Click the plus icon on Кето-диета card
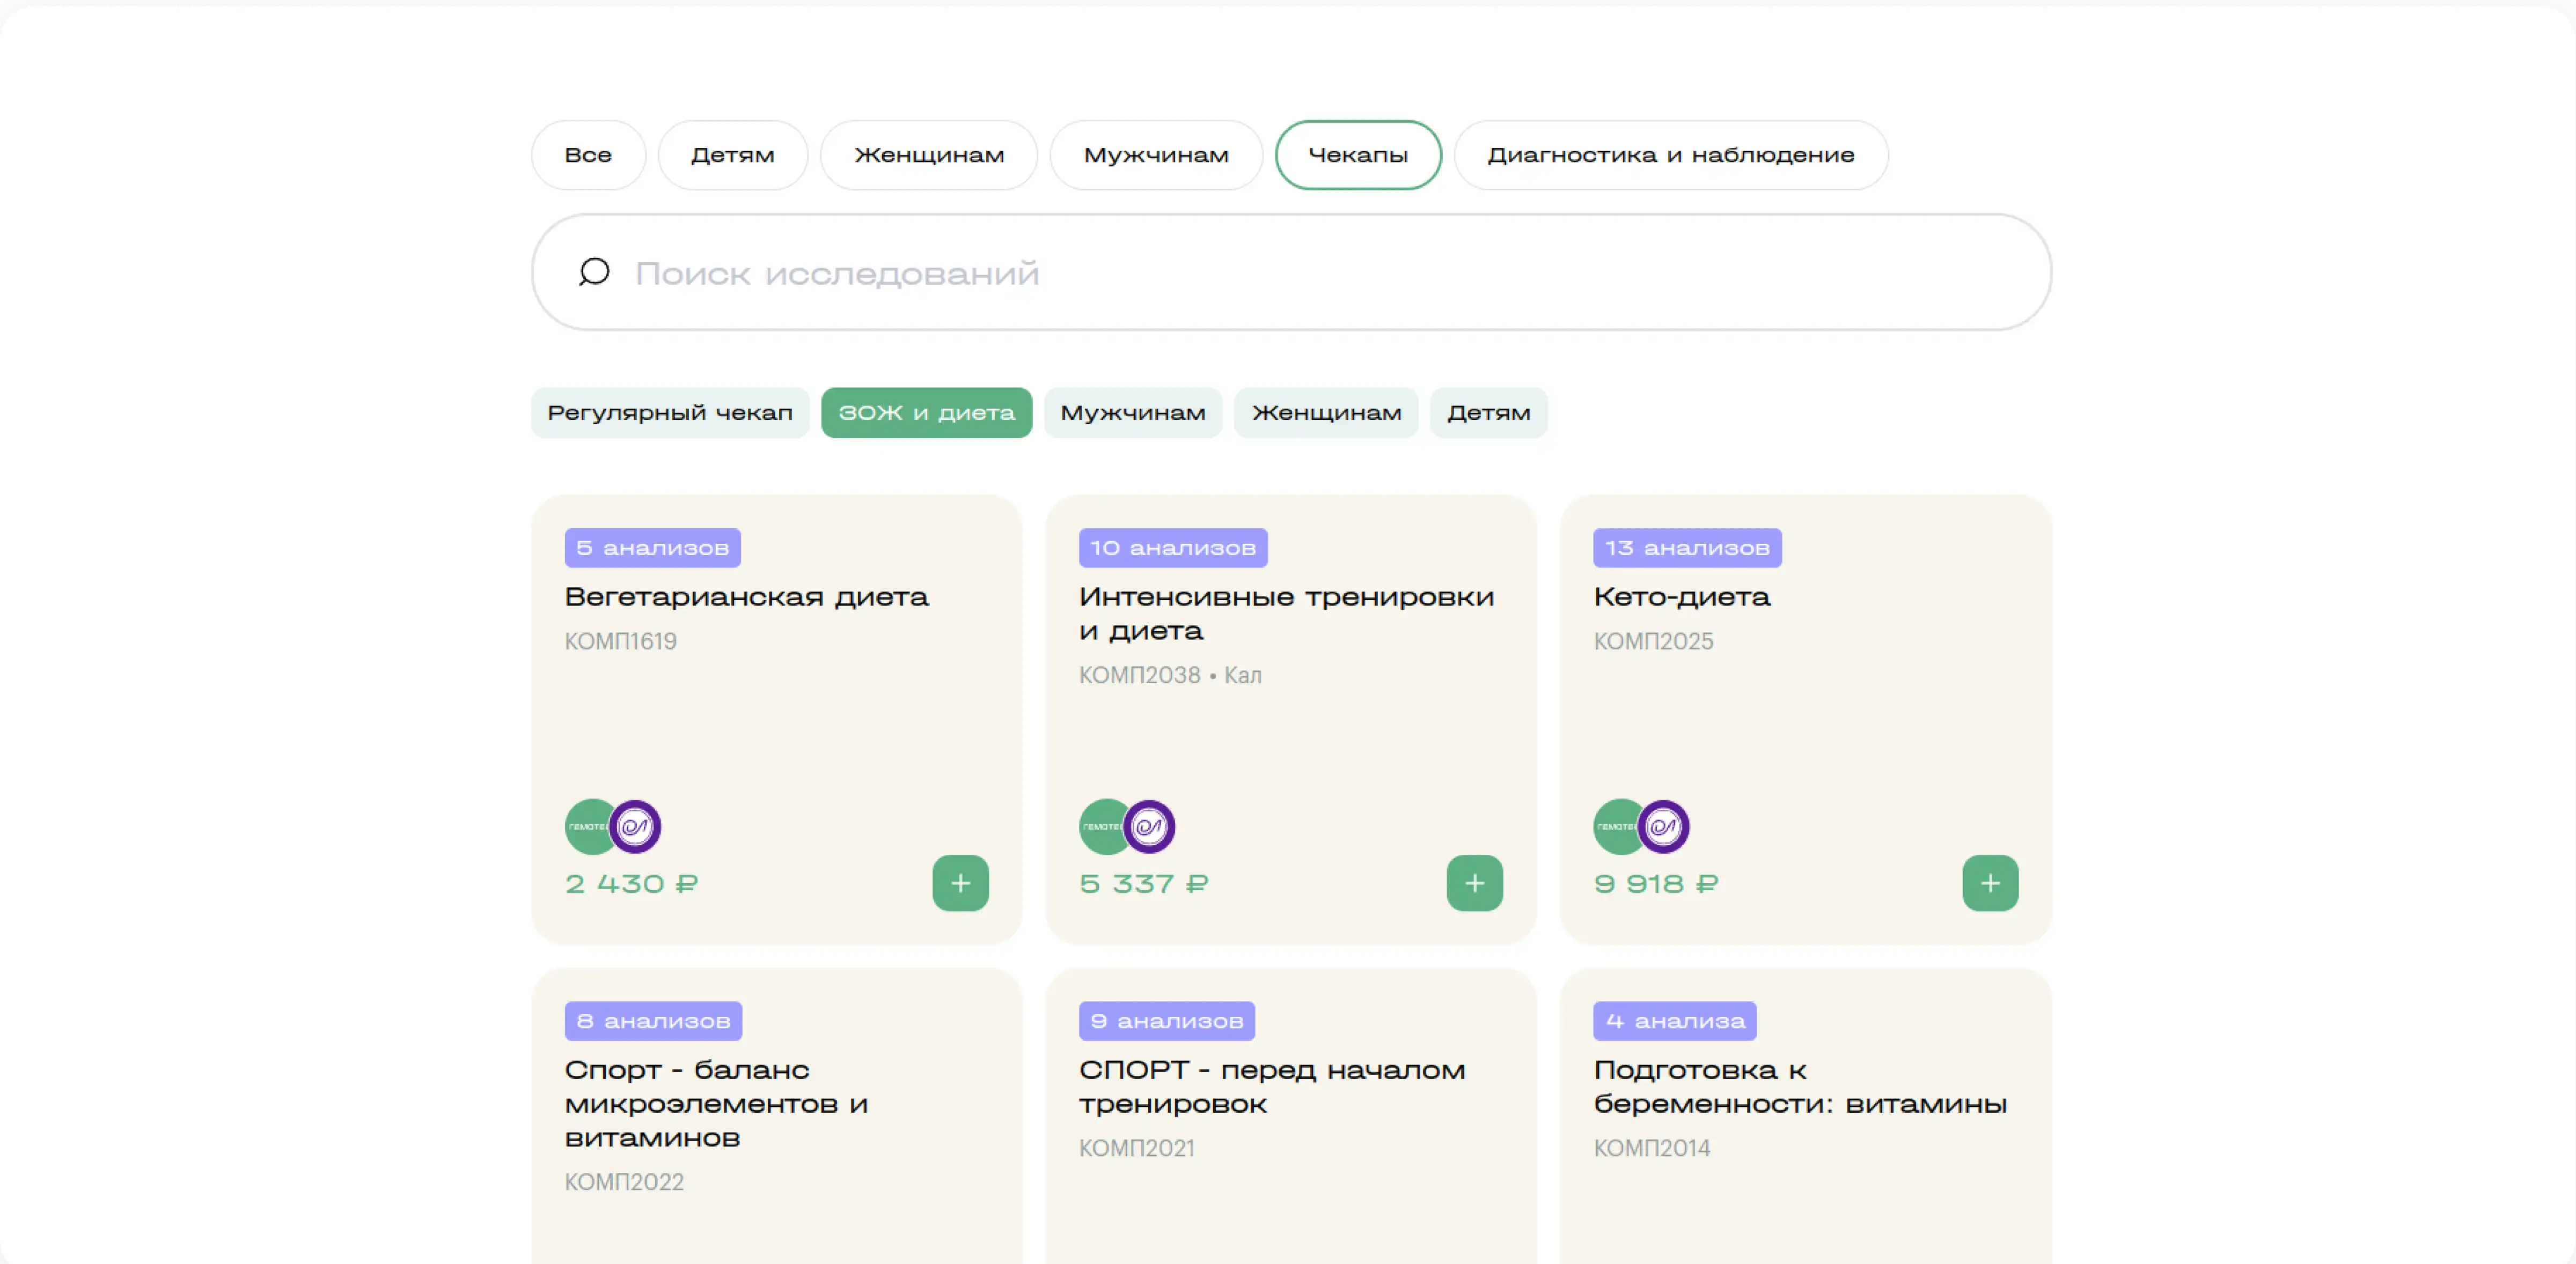This screenshot has width=2576, height=1264. click(1989, 882)
